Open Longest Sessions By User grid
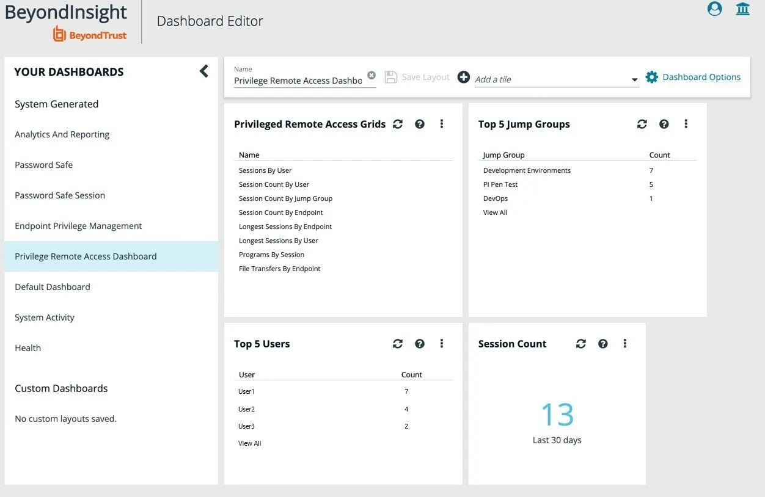Viewport: 765px width, 497px height. pyautogui.click(x=278, y=241)
